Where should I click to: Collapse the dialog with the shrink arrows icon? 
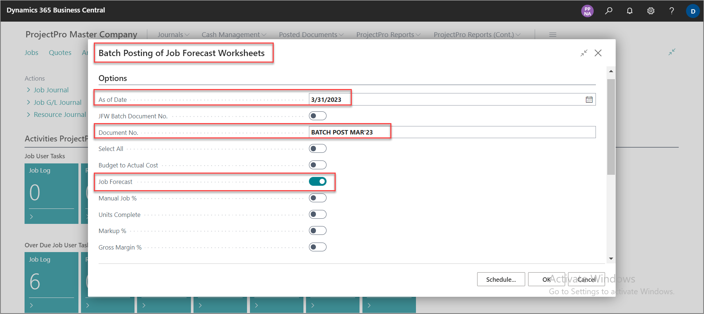click(x=584, y=53)
